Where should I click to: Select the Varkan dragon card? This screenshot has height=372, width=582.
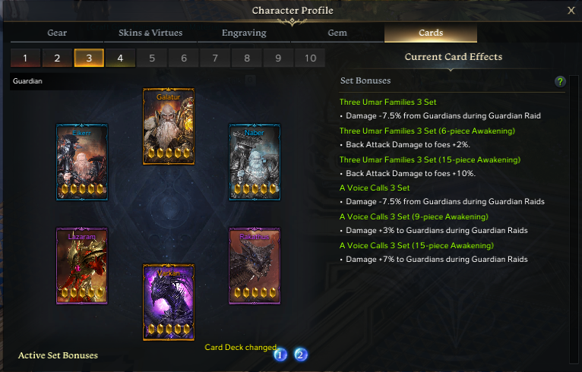(x=169, y=302)
